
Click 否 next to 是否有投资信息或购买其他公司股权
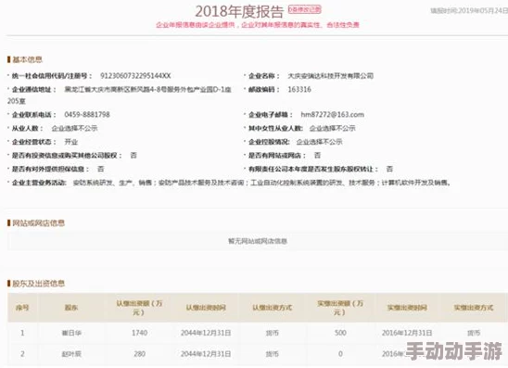coord(133,156)
